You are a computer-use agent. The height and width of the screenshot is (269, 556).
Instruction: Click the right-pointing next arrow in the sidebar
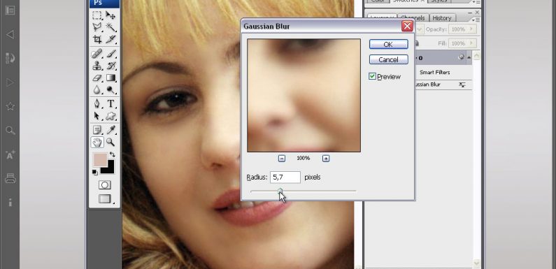10,82
